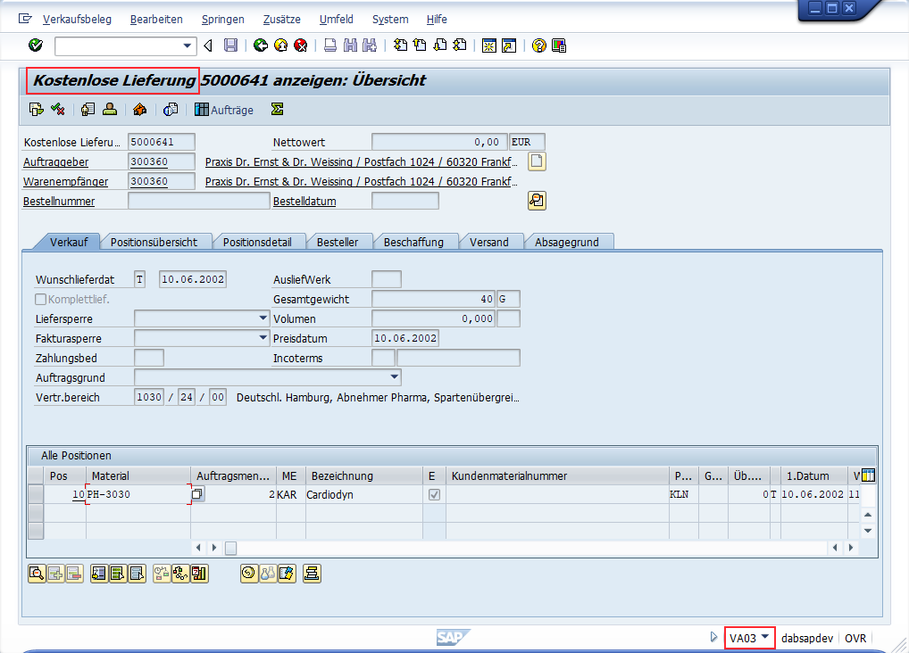909x653 pixels.
Task: Switch to the Absagegrund tab
Action: pyautogui.click(x=567, y=242)
